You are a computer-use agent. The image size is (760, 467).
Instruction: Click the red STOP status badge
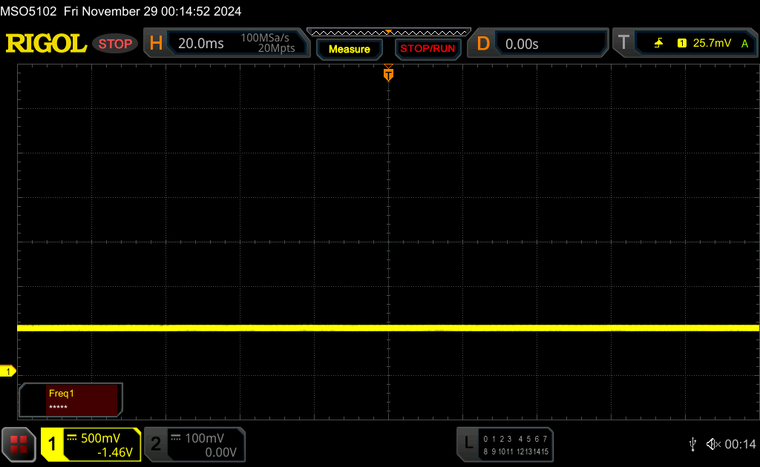pos(115,44)
